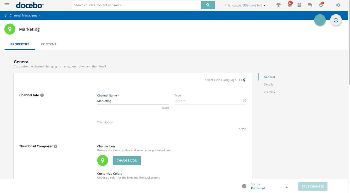Switch to the CONTENT tab

pyautogui.click(x=49, y=44)
